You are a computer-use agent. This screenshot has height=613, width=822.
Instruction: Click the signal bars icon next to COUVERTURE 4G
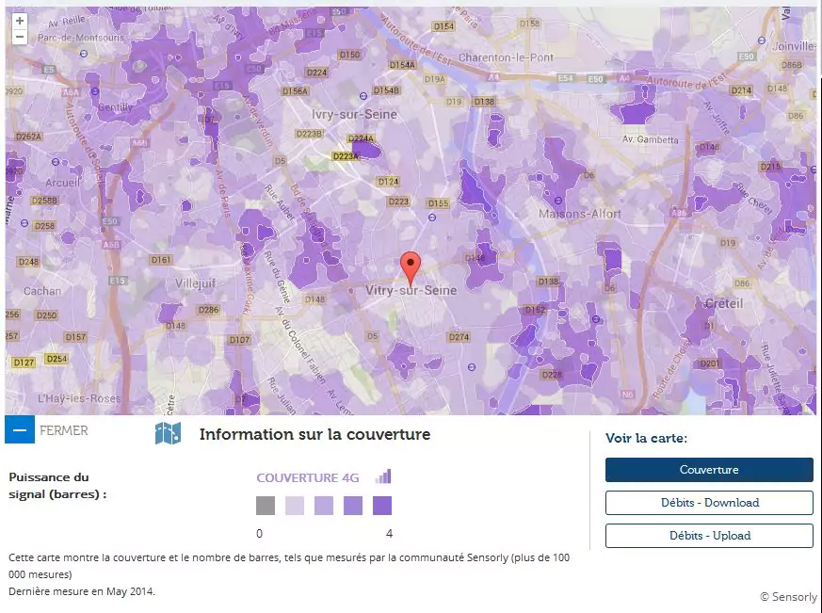click(x=384, y=476)
